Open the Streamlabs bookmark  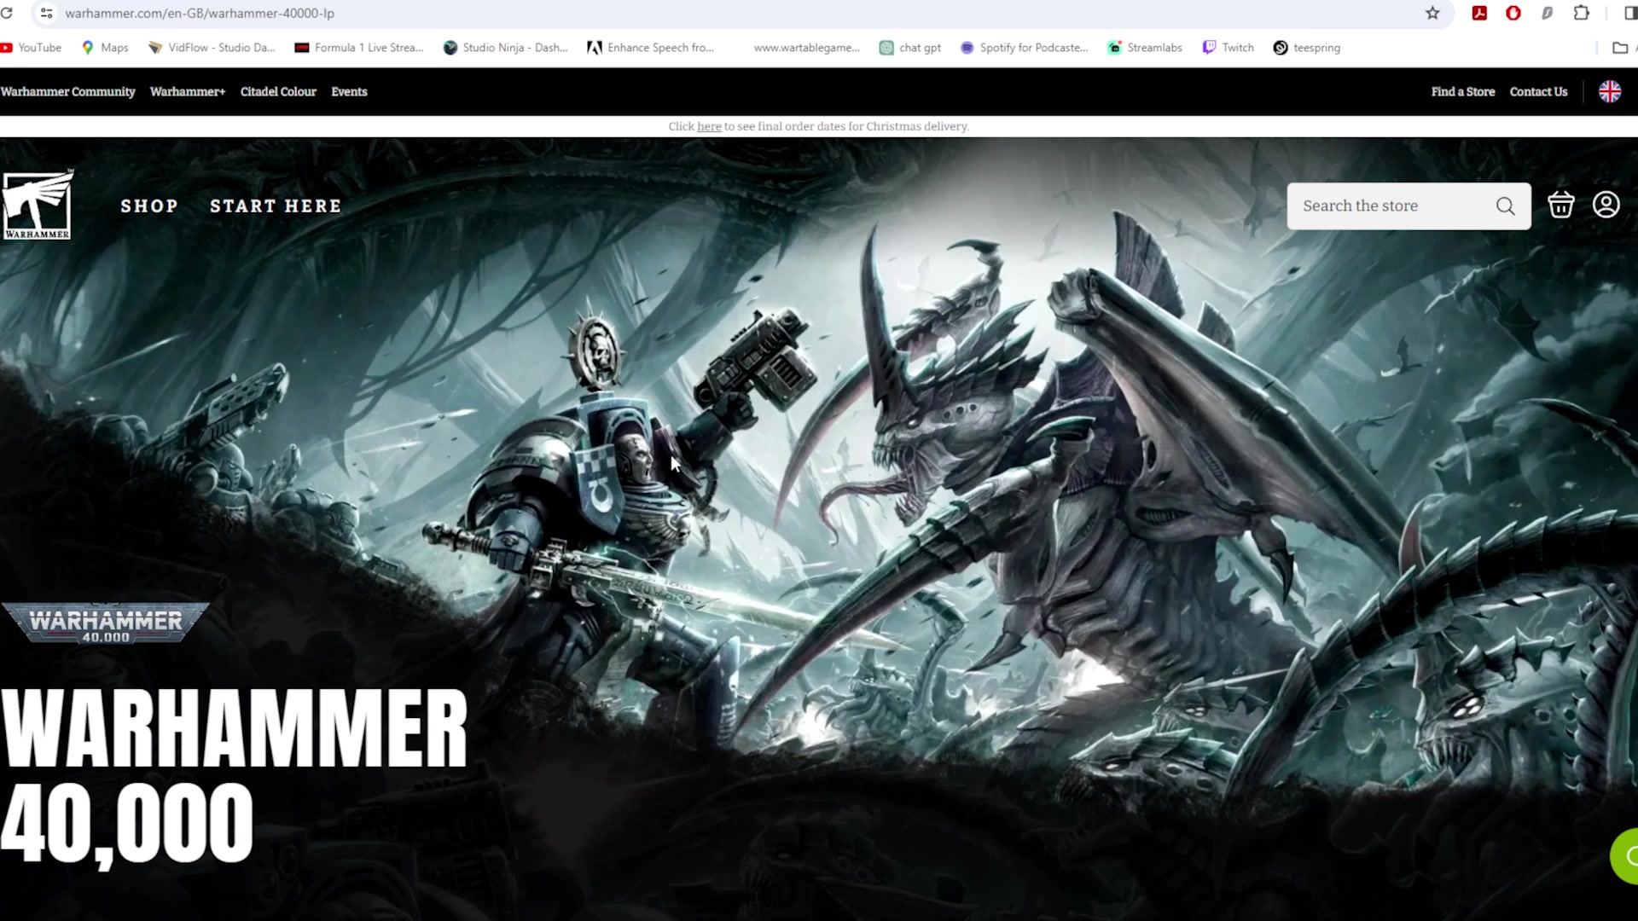coord(1145,48)
